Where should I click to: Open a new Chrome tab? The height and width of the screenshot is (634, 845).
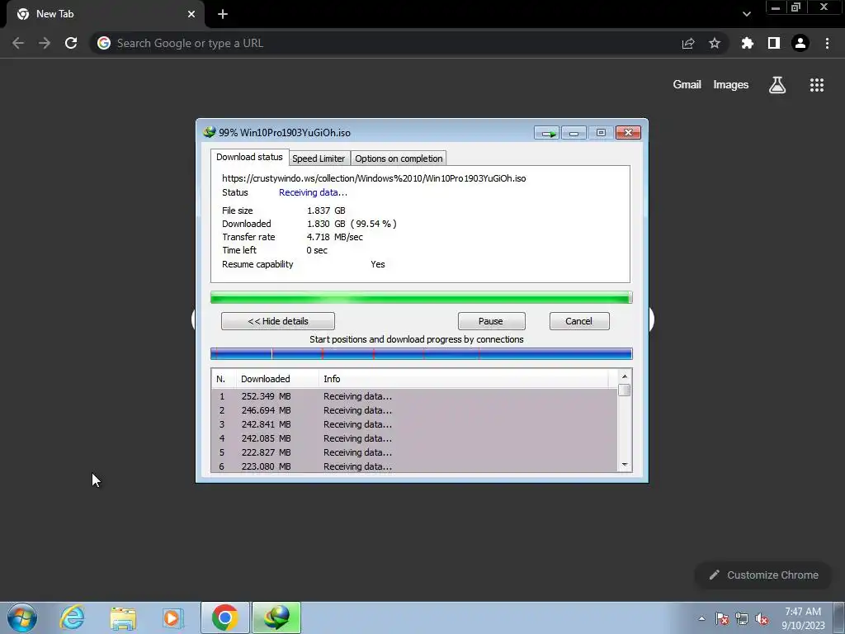[x=223, y=14]
